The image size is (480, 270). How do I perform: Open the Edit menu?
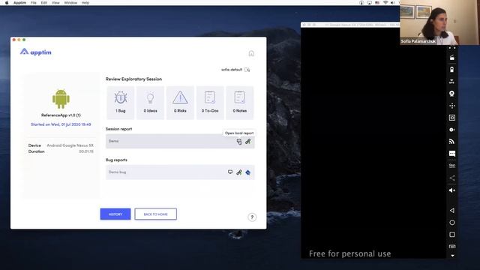[44, 3]
